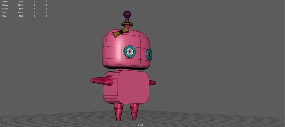Select the purple antenna ball on robot
This screenshot has width=285, height=127.
pyautogui.click(x=127, y=14)
